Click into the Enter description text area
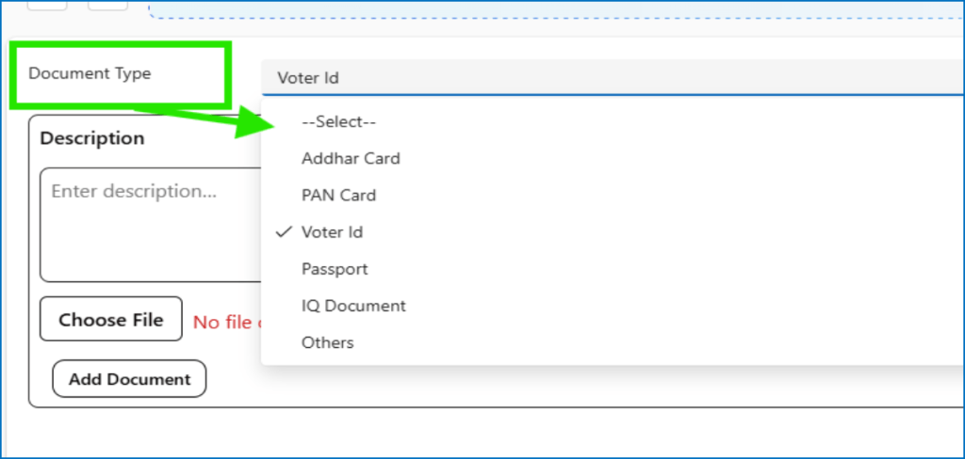Screen dimensions: 965x459 (151, 224)
